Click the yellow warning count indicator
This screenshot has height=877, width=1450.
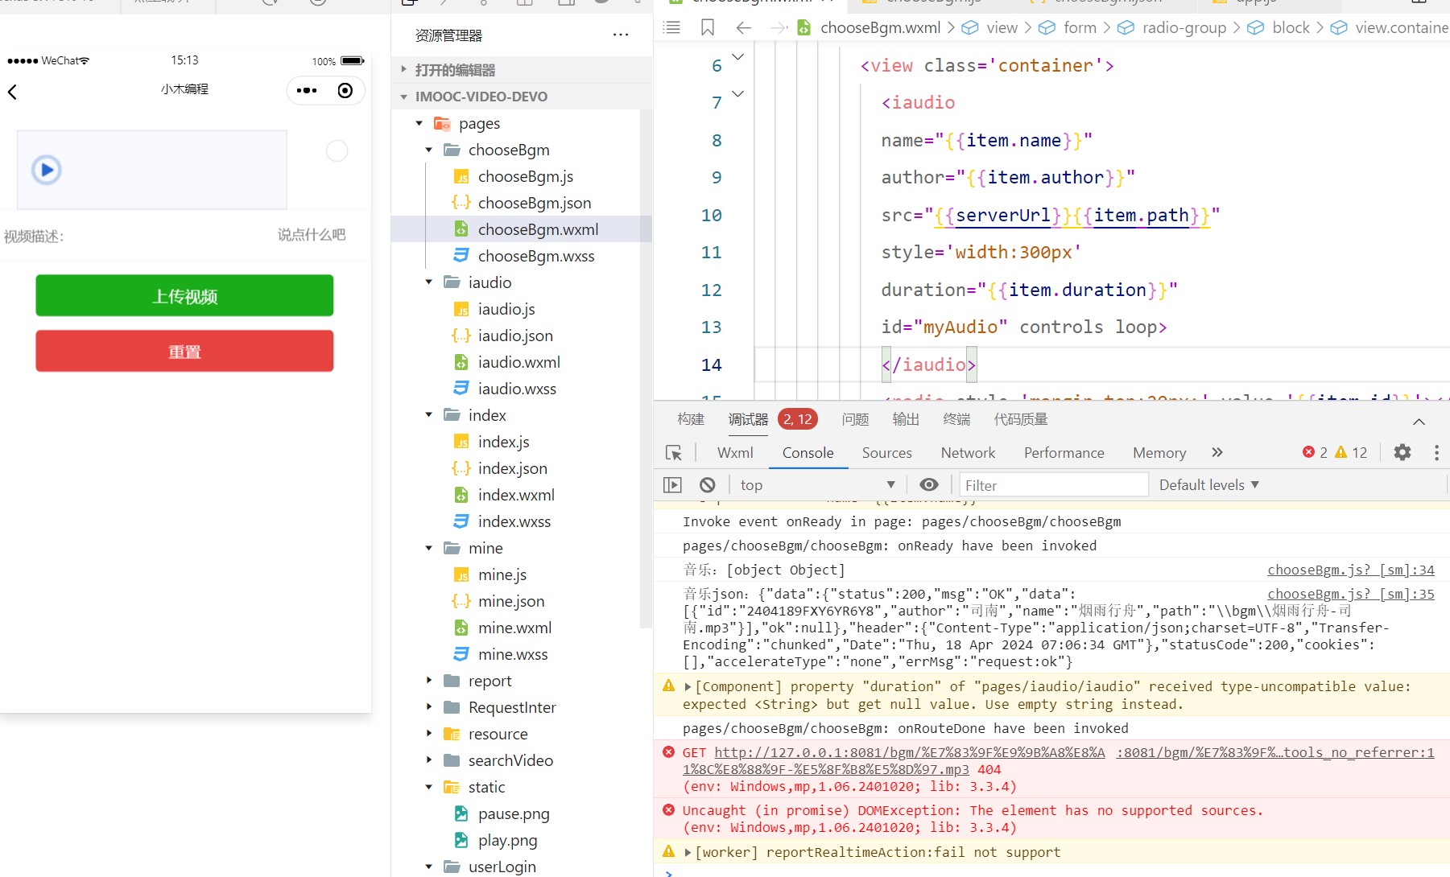pyautogui.click(x=1351, y=453)
